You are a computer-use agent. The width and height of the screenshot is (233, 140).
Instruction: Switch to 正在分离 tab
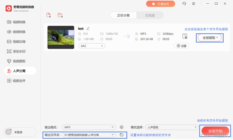point(123,15)
